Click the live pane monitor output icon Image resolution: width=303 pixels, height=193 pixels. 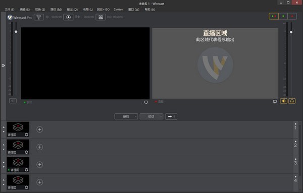coord(275,101)
